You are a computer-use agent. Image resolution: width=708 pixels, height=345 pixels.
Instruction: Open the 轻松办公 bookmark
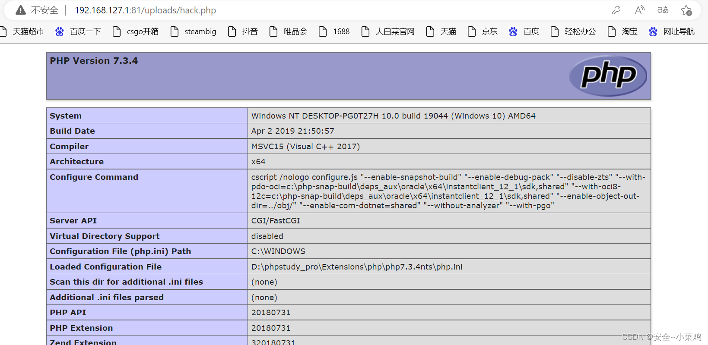click(x=580, y=31)
